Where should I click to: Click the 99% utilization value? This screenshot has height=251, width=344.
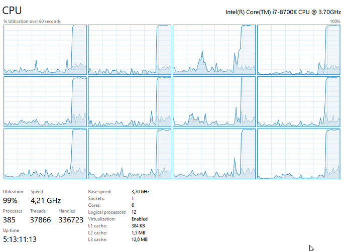coord(10,200)
